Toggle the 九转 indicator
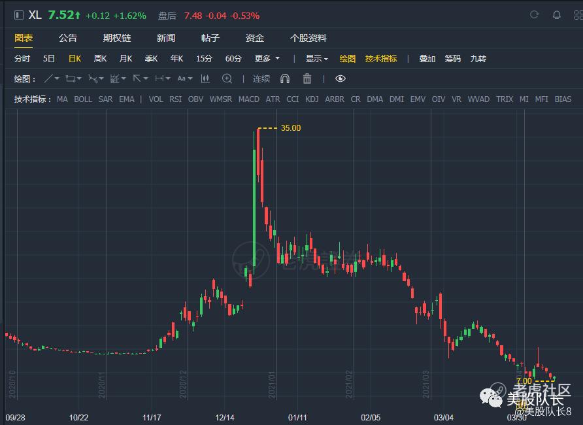The width and height of the screenshot is (583, 425). (x=478, y=59)
